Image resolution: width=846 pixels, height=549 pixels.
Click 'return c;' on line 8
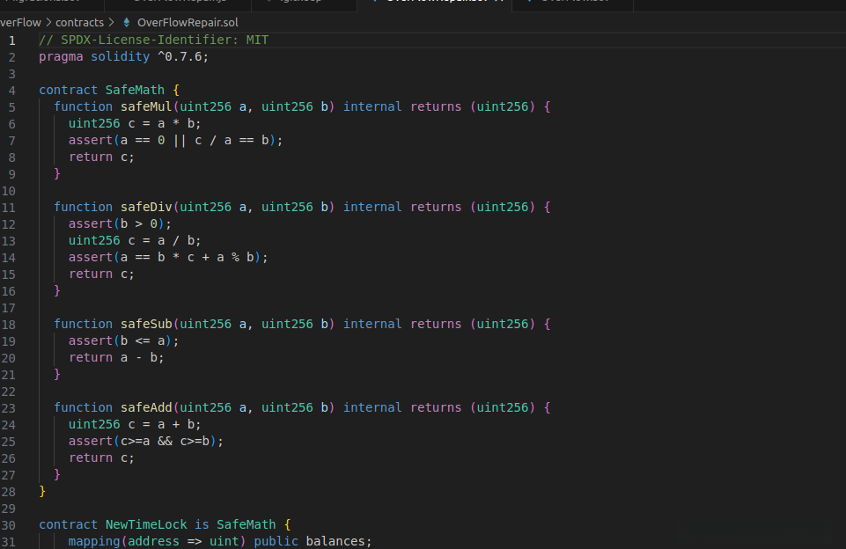click(x=101, y=157)
